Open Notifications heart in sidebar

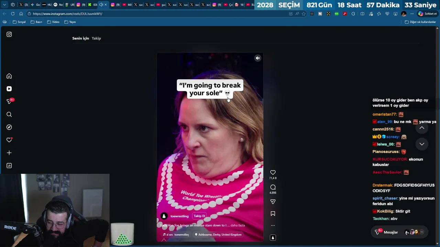click(x=9, y=140)
